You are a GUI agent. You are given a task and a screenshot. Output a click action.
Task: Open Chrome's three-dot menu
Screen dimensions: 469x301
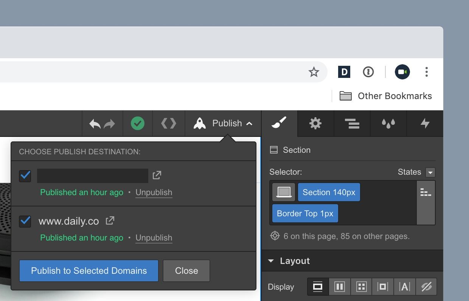tap(426, 72)
